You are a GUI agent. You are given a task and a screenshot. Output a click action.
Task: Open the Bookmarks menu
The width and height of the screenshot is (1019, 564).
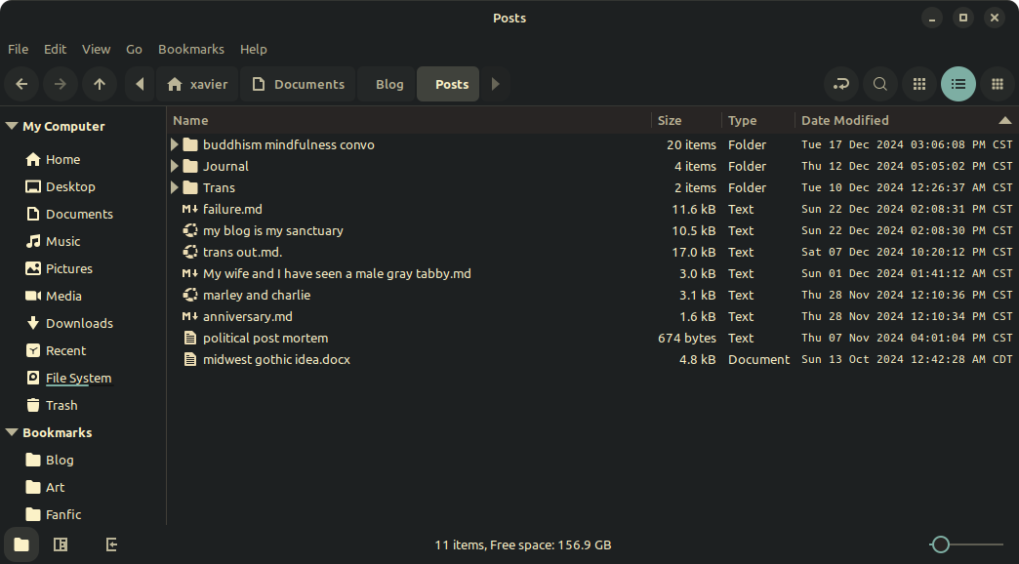click(x=191, y=50)
